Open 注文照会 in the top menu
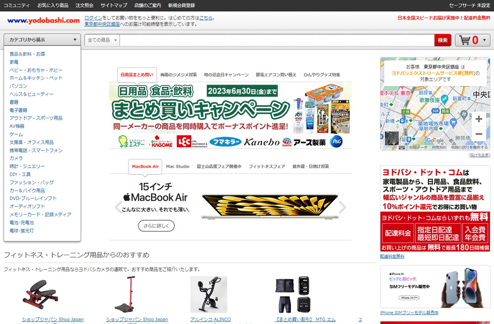Screen dimensions: 494x324 pos(84,5)
